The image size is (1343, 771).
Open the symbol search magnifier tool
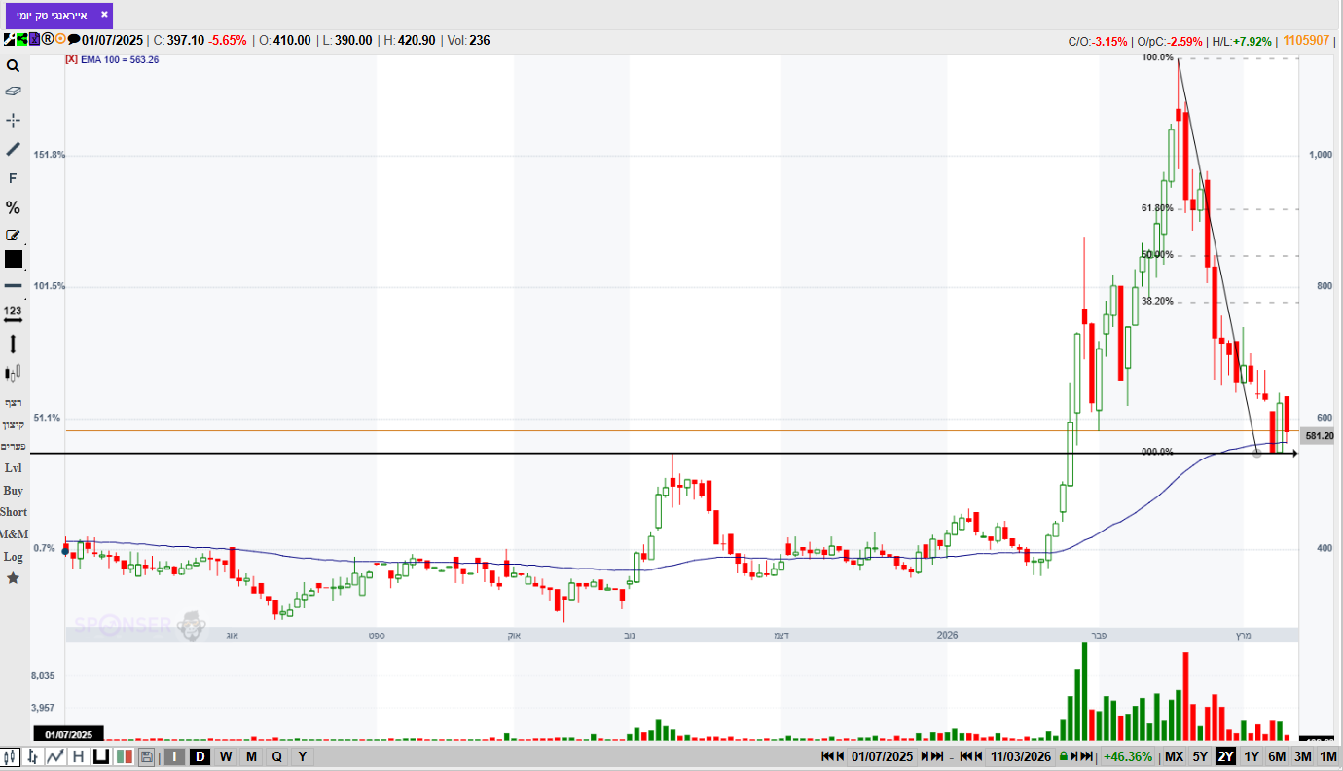coord(13,66)
